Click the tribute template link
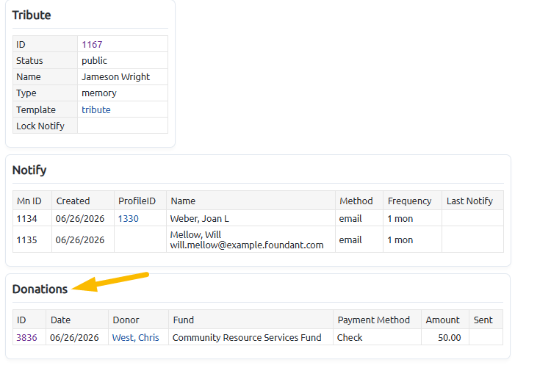Screen dimensions: 551x371 [96, 110]
